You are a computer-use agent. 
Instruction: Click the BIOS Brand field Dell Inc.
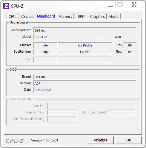85,77
